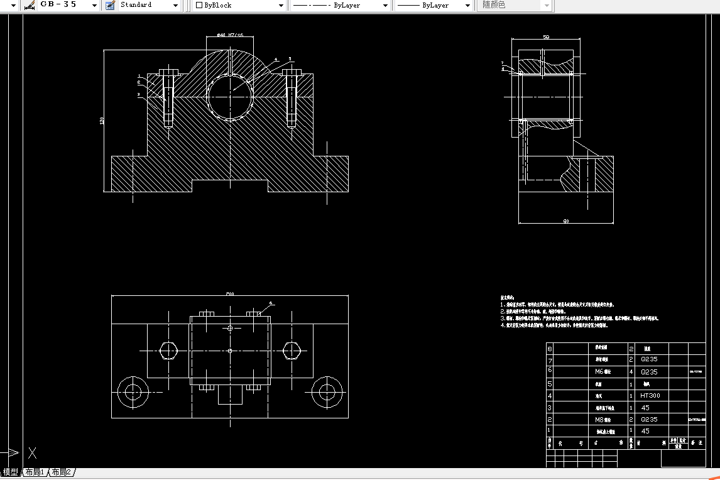Viewport: 720px width, 480px height.
Task: Switch to the 布局2 layout tab
Action: (x=61, y=472)
